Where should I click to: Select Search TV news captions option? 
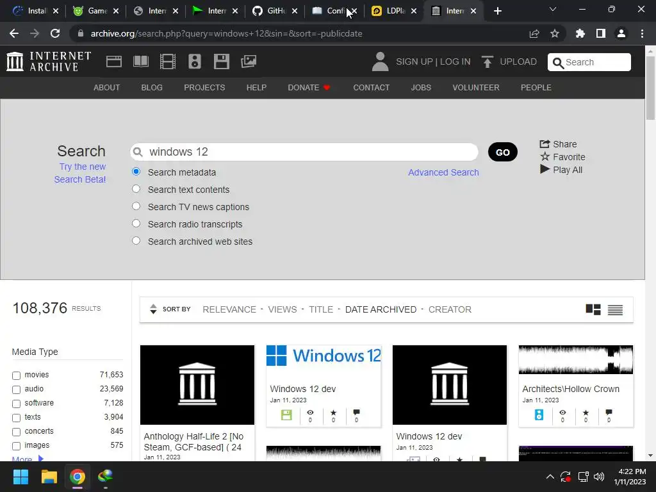click(136, 206)
